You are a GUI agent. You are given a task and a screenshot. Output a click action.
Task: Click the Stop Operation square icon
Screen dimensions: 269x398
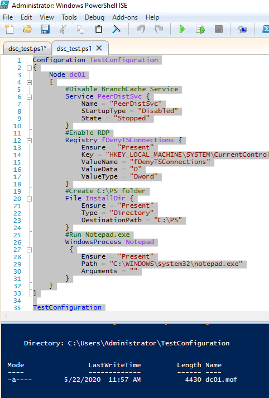click(x=219, y=29)
